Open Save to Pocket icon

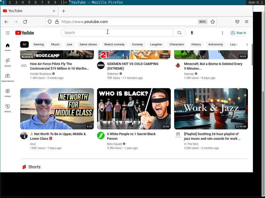[x=237, y=22]
